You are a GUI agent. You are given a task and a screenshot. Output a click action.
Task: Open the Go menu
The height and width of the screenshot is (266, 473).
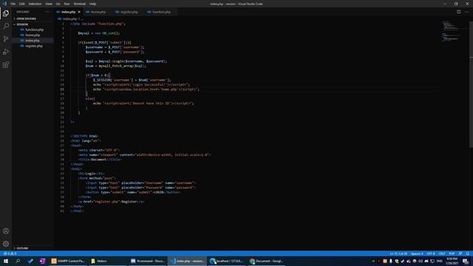[58, 4]
